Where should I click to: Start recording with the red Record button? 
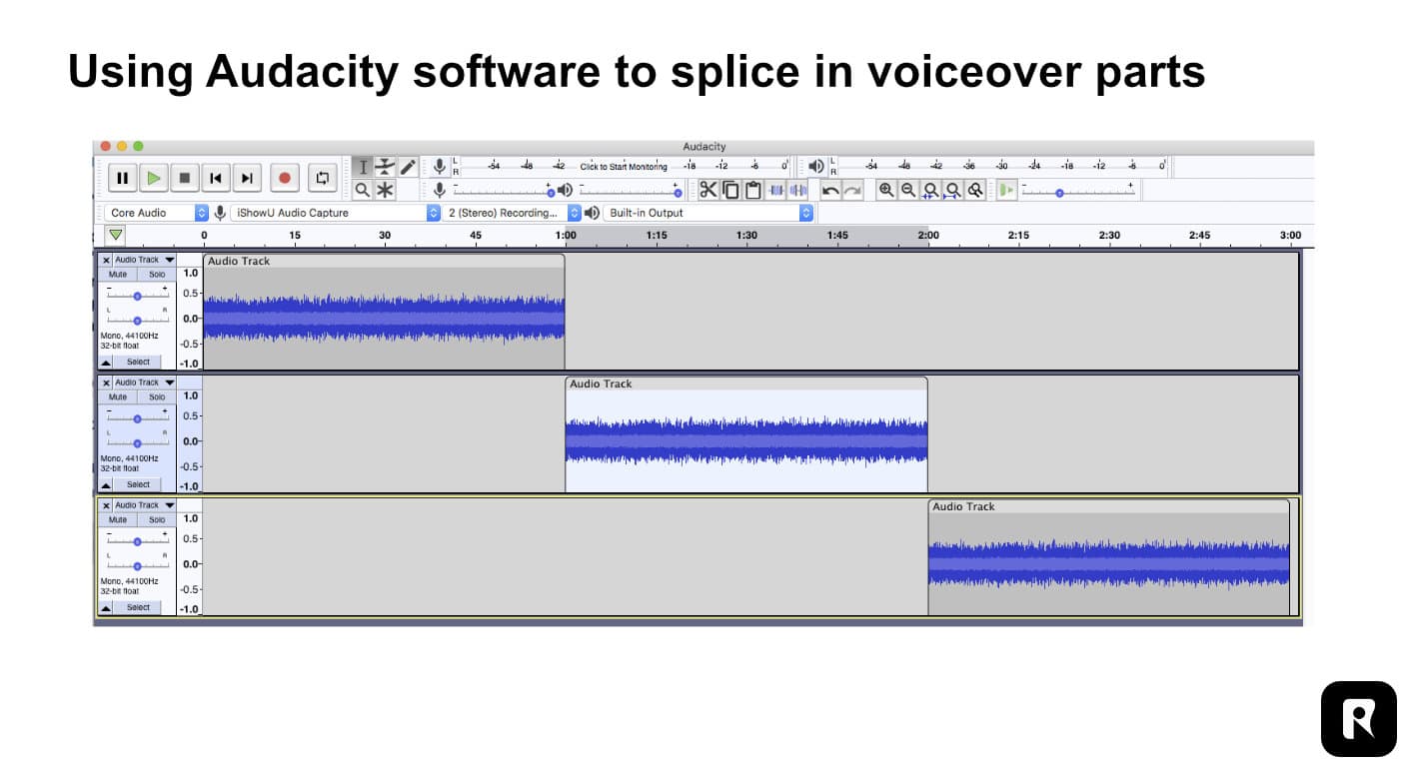(285, 179)
